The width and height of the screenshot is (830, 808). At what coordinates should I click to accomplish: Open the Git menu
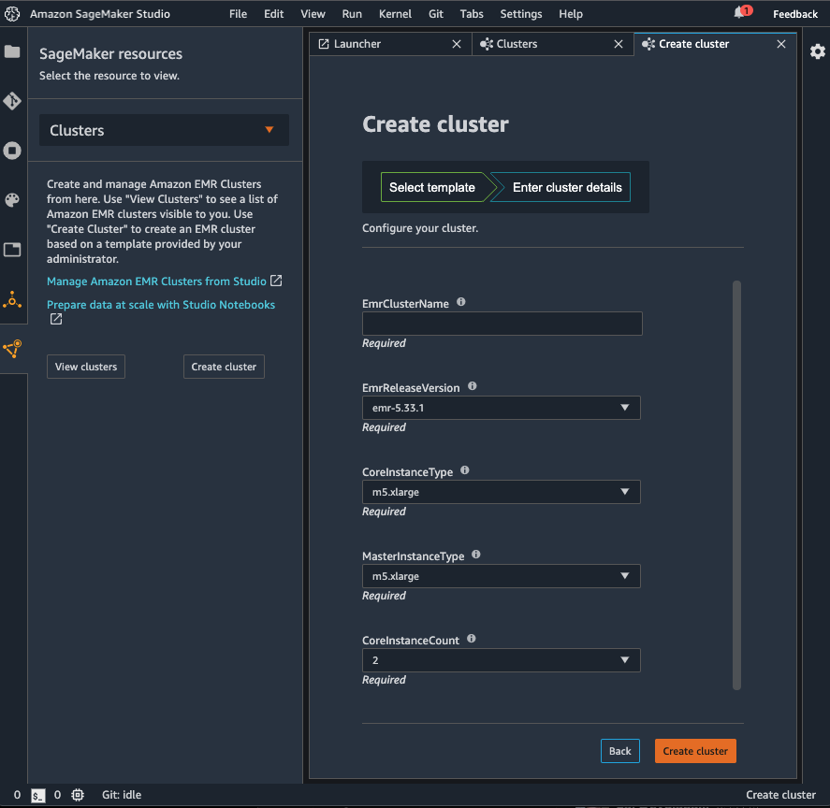click(x=436, y=14)
